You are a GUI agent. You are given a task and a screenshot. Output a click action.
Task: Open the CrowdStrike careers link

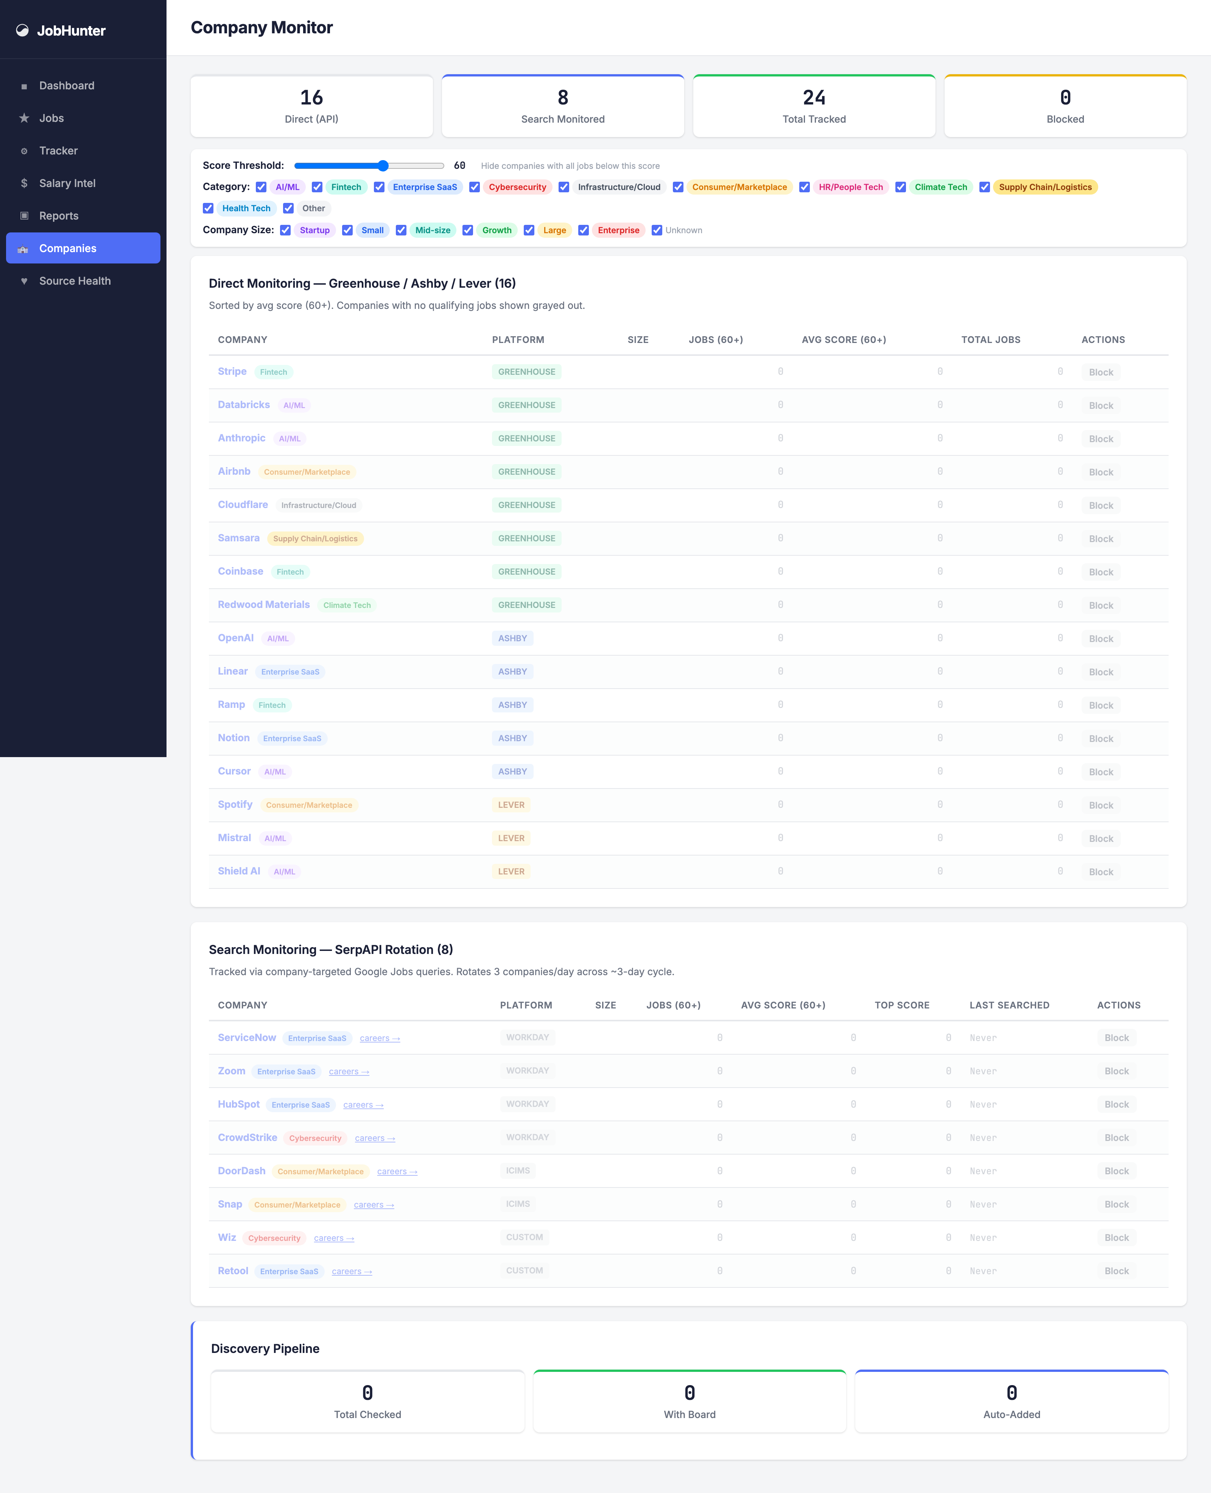(375, 1138)
